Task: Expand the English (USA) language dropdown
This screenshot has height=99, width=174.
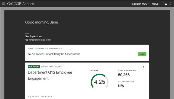Action: [x=140, y=4]
